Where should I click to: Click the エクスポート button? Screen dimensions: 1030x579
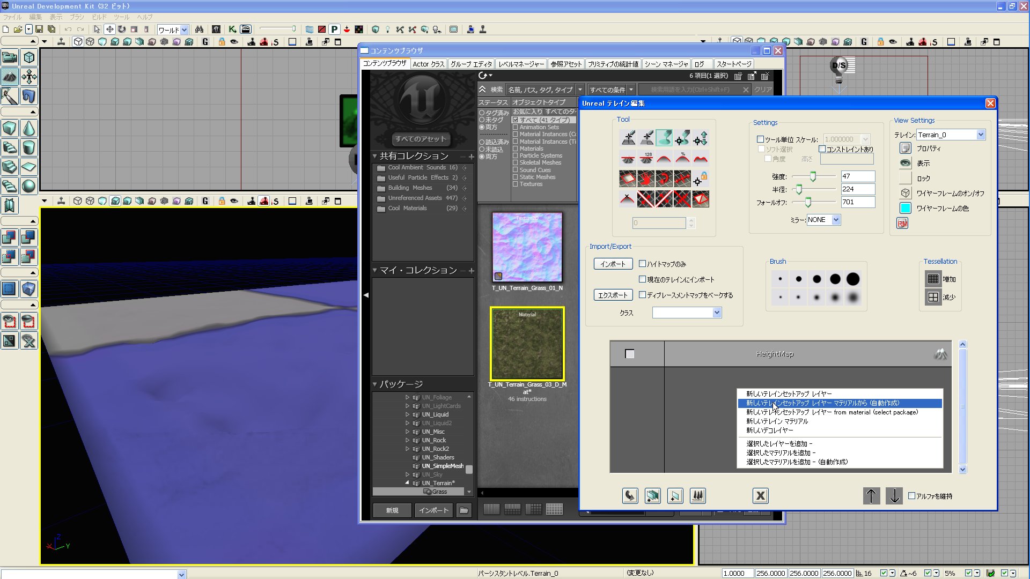click(x=613, y=295)
